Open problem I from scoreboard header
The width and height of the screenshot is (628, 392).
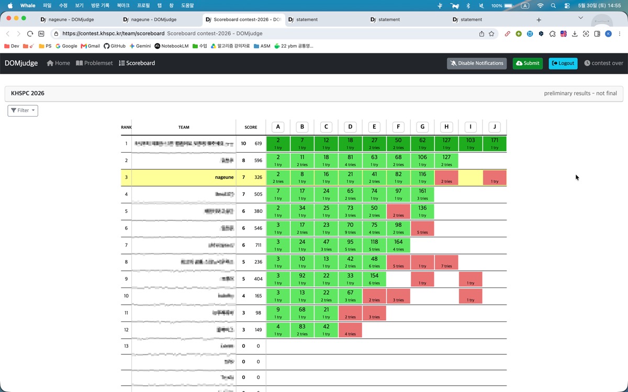(470, 127)
